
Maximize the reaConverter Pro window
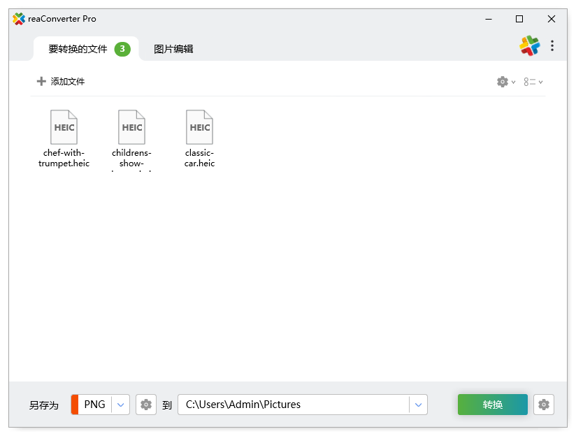(x=519, y=19)
